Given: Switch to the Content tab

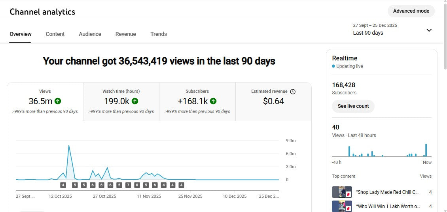Looking at the screenshot, I should click(55, 34).
